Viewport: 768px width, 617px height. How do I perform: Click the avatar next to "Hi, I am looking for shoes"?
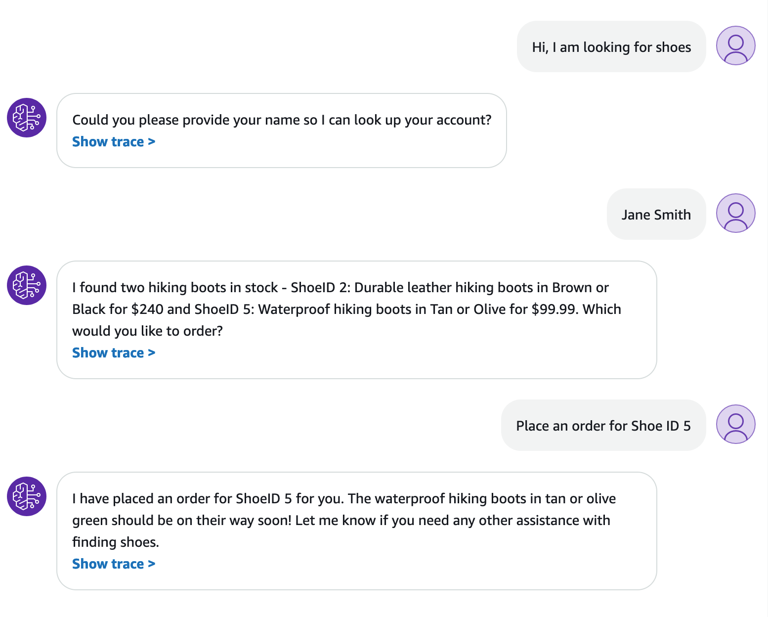click(x=735, y=45)
